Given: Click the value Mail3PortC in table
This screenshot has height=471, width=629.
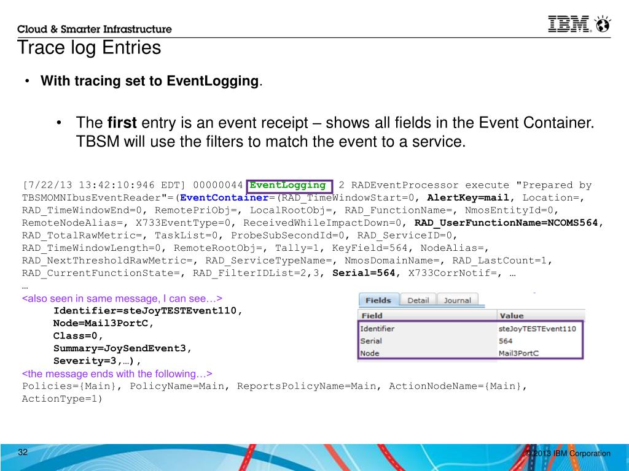Looking at the screenshot, I should click(x=518, y=353).
